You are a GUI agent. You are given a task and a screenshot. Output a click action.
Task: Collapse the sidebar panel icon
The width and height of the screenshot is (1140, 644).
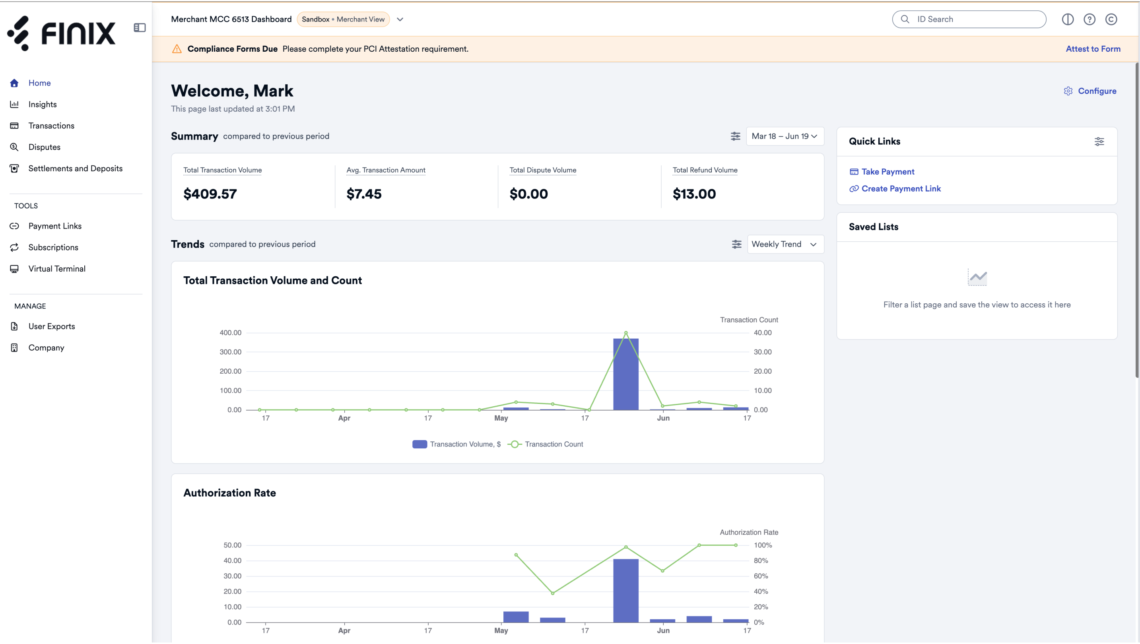pyautogui.click(x=140, y=27)
